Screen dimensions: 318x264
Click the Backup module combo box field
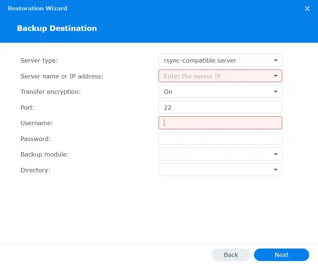click(215, 154)
